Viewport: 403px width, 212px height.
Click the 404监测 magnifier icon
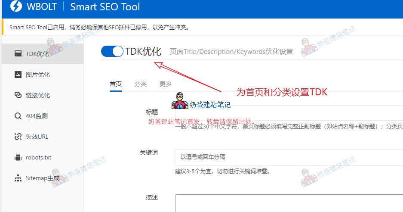[18, 116]
